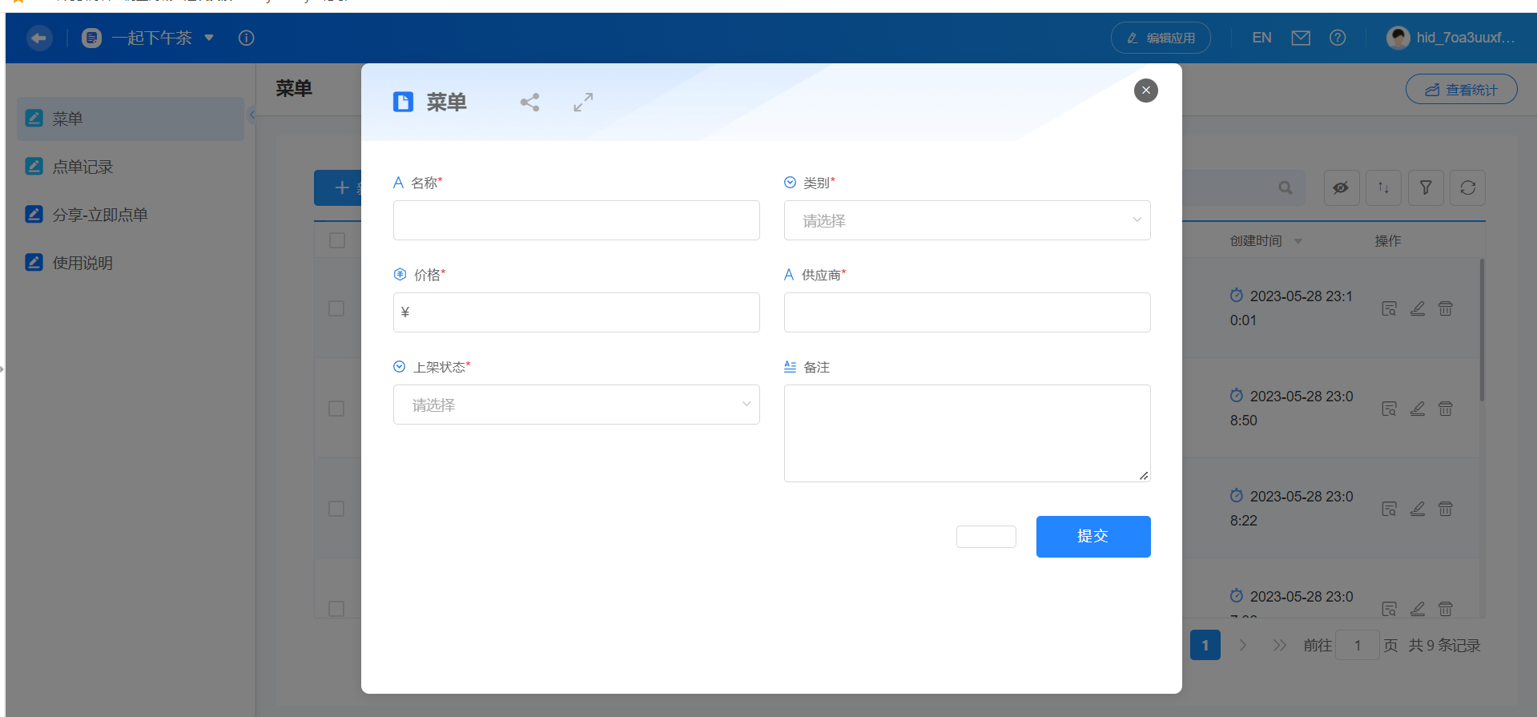
Task: Edit the 23:08:22 record
Action: 1418,509
